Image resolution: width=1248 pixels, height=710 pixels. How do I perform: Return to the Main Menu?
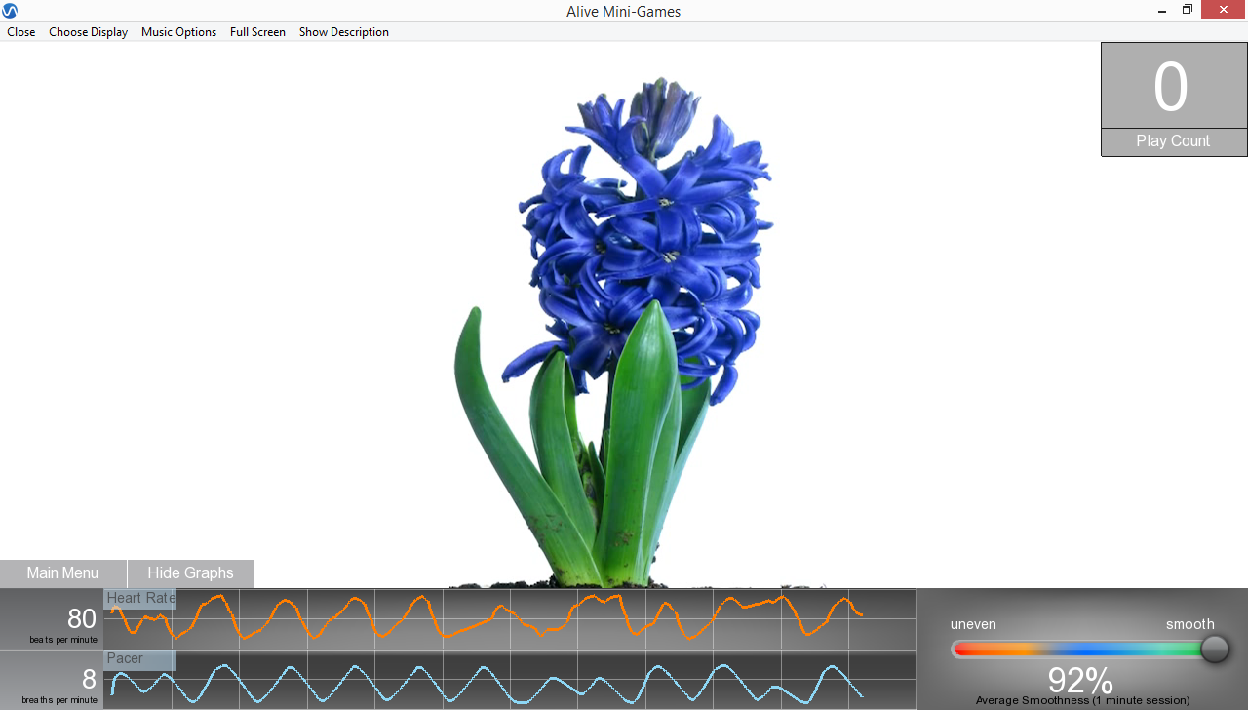pyautogui.click(x=62, y=573)
